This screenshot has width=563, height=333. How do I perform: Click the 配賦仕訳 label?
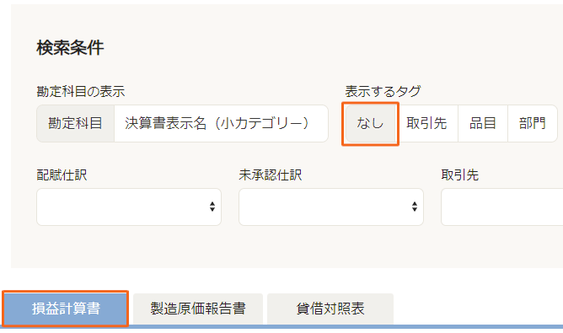tap(62, 175)
